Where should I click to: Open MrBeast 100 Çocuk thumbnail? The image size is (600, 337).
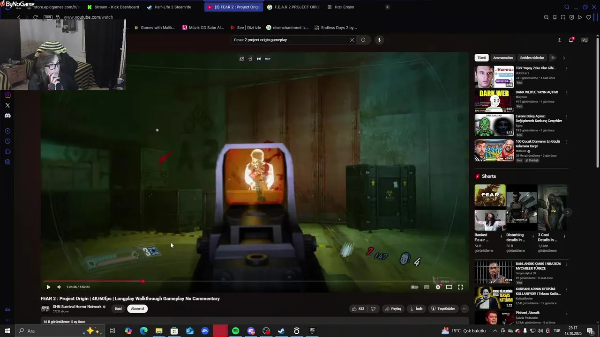coord(494,150)
